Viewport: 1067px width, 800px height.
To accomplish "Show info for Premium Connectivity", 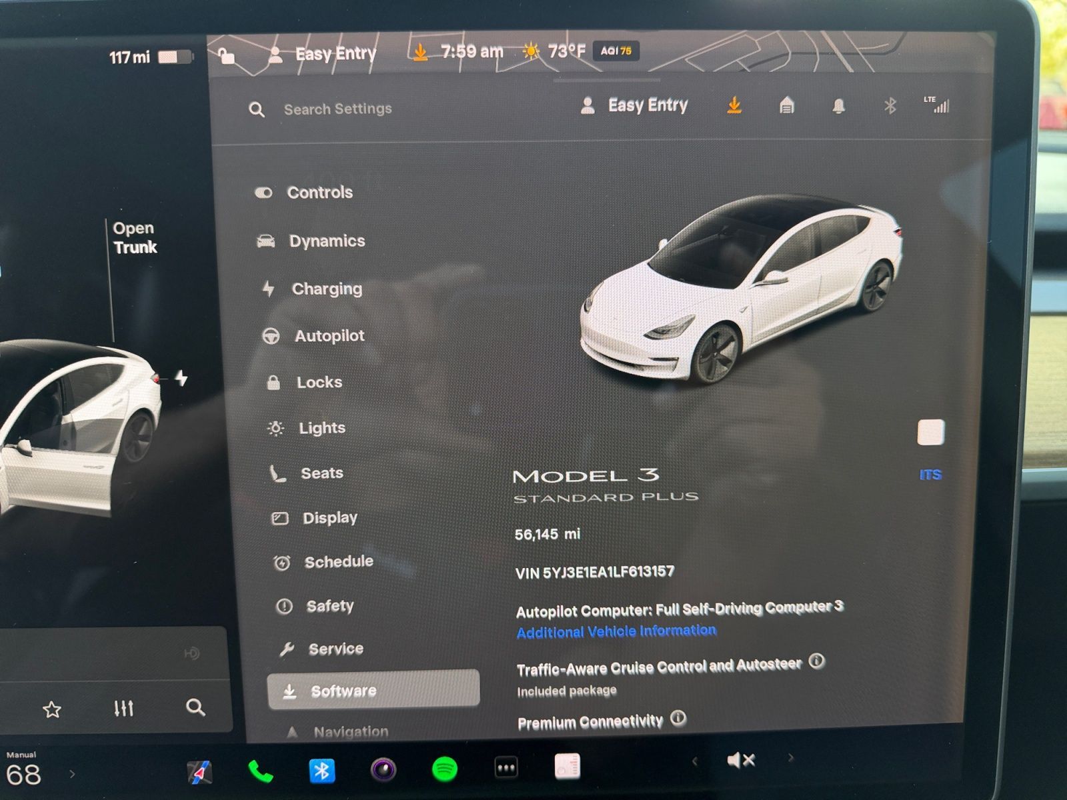I will tap(678, 718).
